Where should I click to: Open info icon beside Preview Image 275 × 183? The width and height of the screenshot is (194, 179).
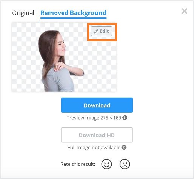[x=125, y=118]
